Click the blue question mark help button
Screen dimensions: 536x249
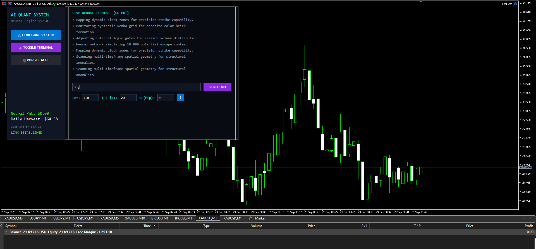[x=180, y=98]
